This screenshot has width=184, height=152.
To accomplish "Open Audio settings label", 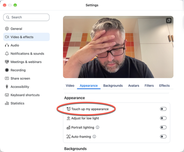I will [x=15, y=45].
